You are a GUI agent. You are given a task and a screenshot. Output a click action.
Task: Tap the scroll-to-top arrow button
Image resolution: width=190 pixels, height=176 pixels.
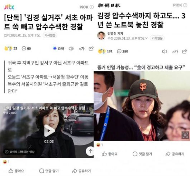90,151
